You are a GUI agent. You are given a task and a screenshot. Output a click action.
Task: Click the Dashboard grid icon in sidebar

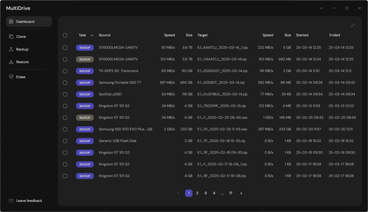tap(11, 22)
